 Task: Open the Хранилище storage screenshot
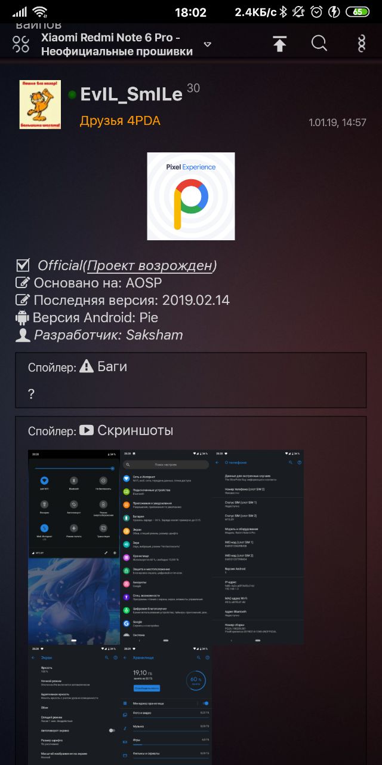click(x=166, y=705)
